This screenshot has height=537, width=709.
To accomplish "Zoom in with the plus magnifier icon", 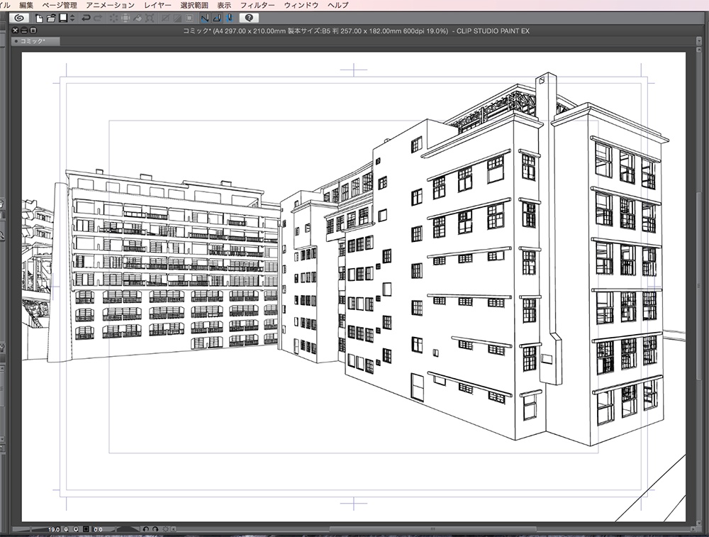I will click(x=76, y=529).
